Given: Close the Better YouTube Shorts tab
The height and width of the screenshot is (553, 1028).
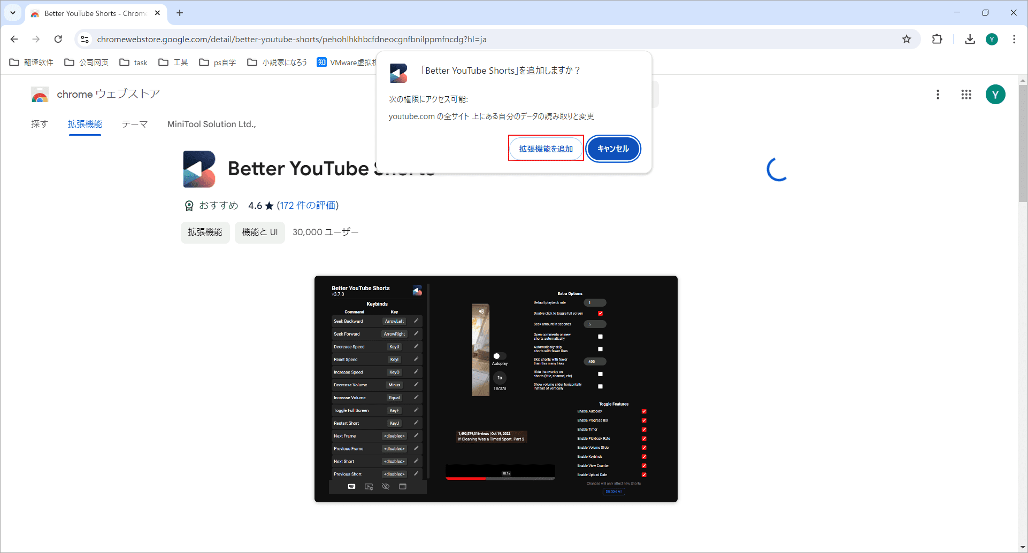Looking at the screenshot, I should [157, 13].
